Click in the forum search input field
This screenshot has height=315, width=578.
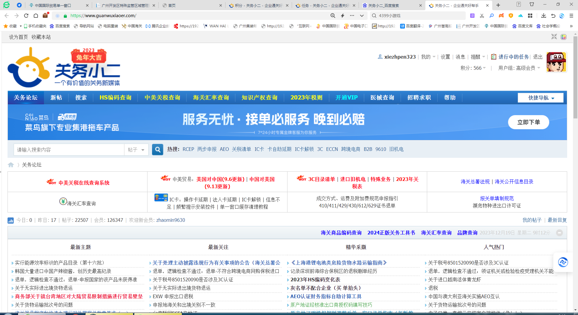tap(69, 149)
